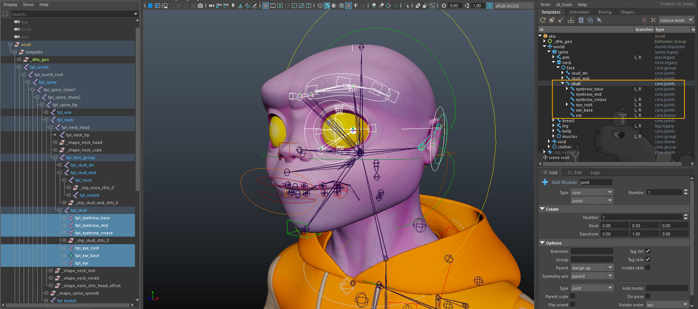Switch to the Deformers tab
The height and width of the screenshot is (309, 698).
click(x=579, y=12)
